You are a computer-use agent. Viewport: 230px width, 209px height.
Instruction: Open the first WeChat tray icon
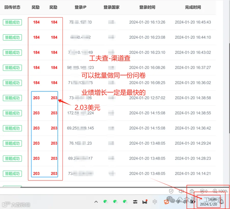point(106,202)
